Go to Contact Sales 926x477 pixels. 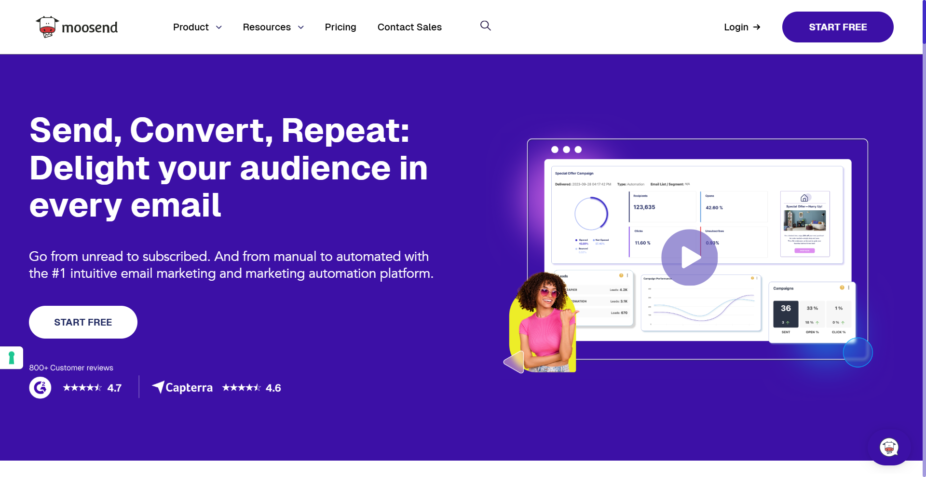[409, 27]
